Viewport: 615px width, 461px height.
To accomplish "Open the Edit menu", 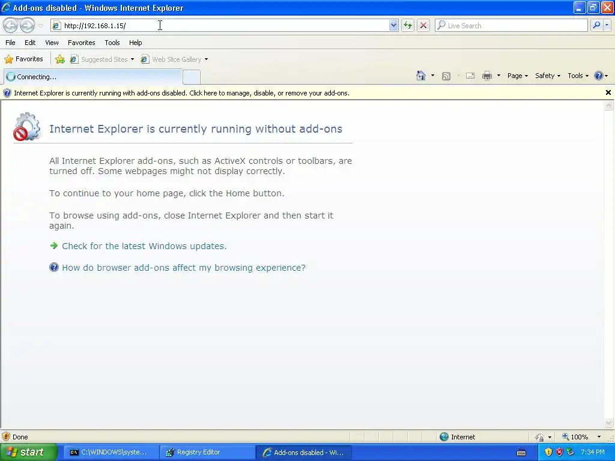I will click(30, 43).
